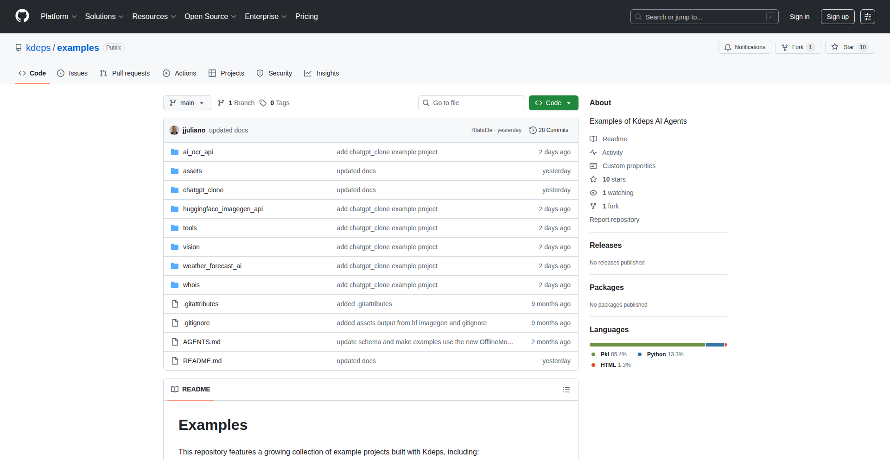
Task: Click the Sign up button
Action: click(837, 17)
